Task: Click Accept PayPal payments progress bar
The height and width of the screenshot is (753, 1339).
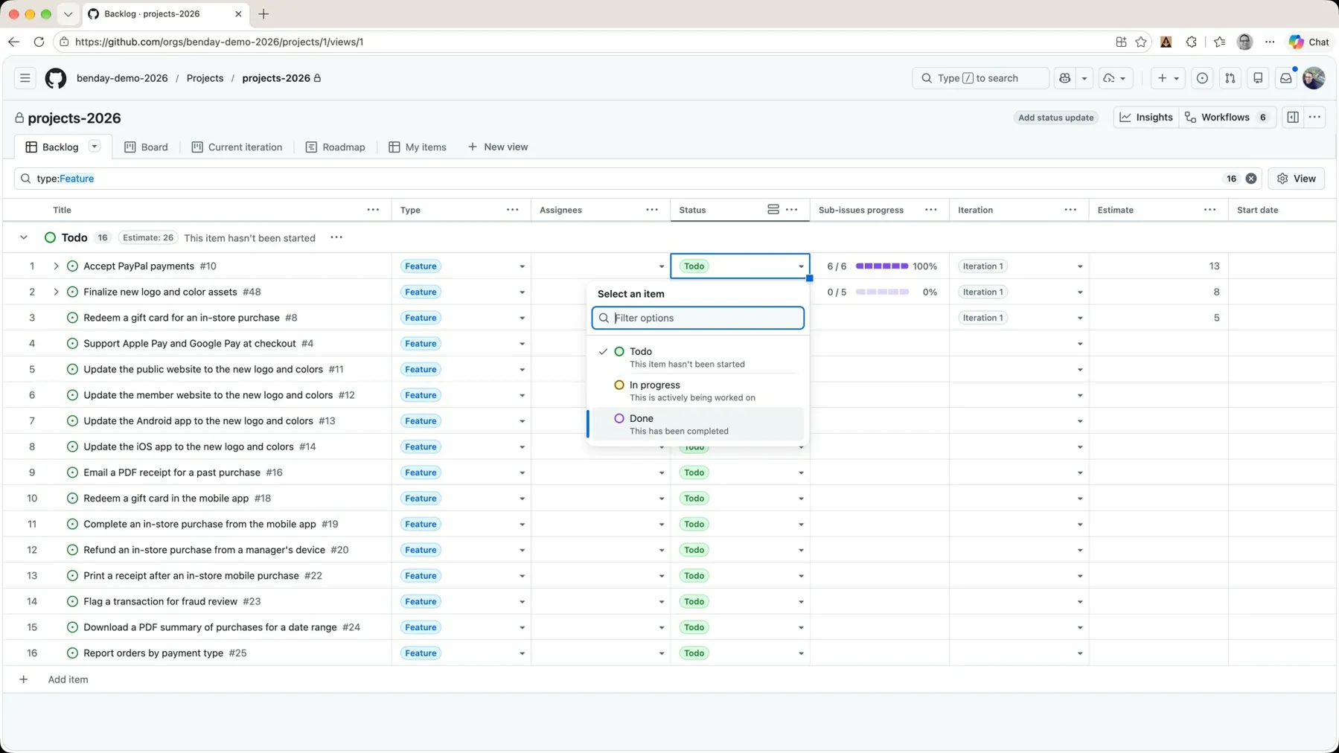Action: click(x=882, y=266)
